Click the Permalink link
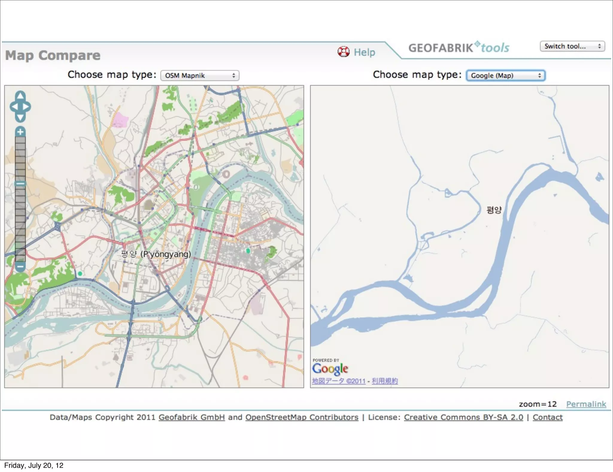Viewport: 613px width, 472px height. pyautogui.click(x=586, y=404)
